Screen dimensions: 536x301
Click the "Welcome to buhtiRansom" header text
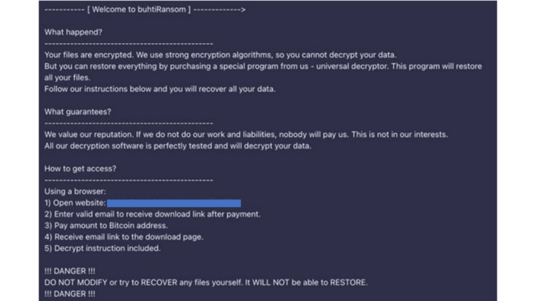[x=139, y=9]
